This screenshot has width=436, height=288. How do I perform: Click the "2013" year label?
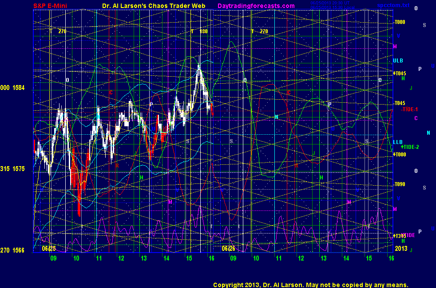click(401, 249)
